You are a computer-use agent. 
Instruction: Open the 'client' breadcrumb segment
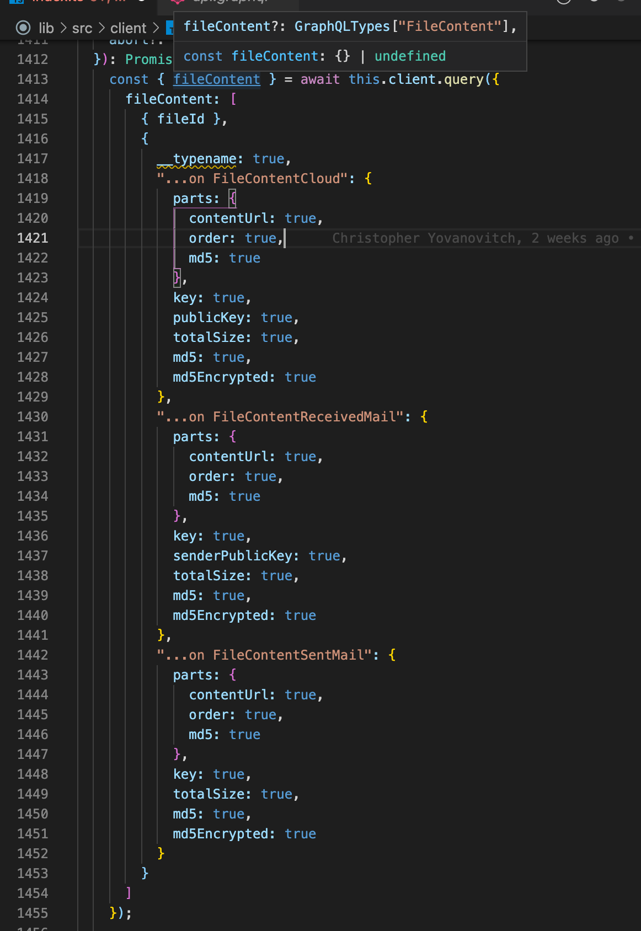(x=129, y=28)
